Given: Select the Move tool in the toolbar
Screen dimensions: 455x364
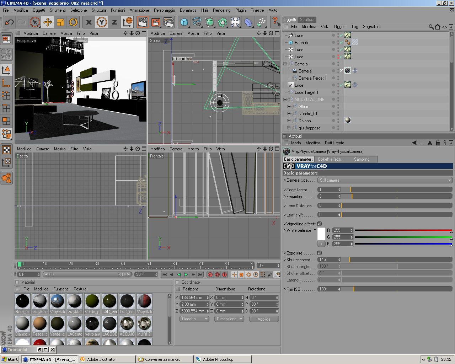Looking at the screenshot, I should click(48, 22).
